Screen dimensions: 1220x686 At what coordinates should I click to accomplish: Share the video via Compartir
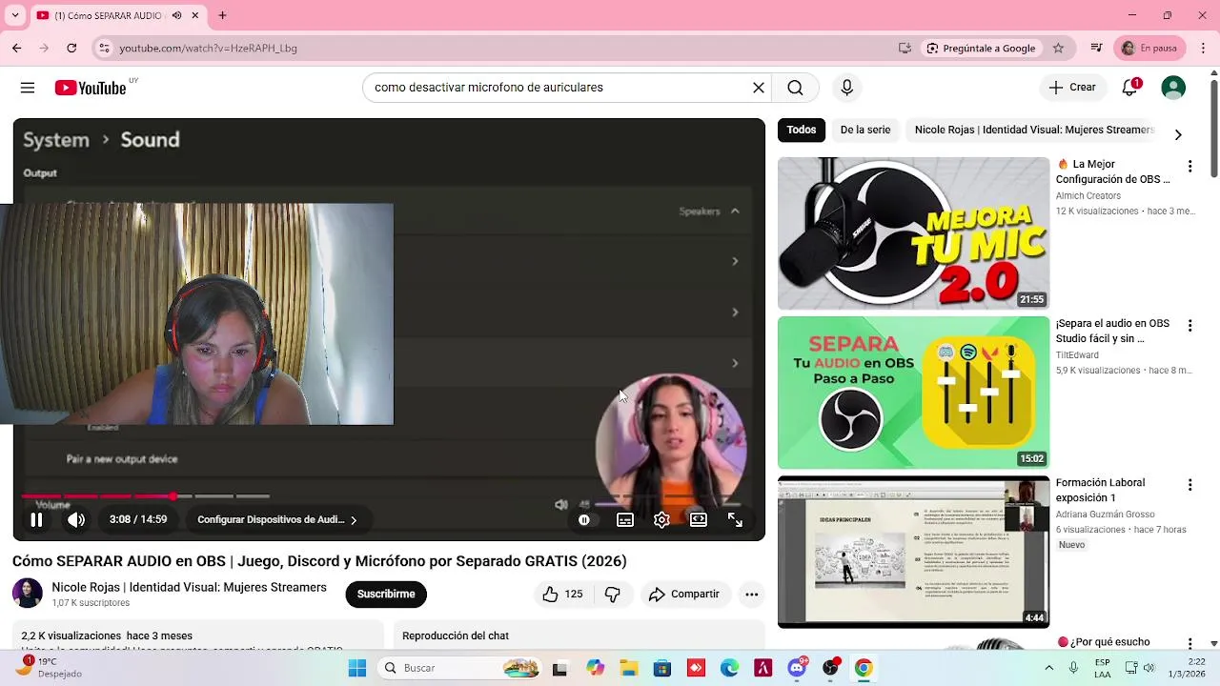[x=684, y=594]
